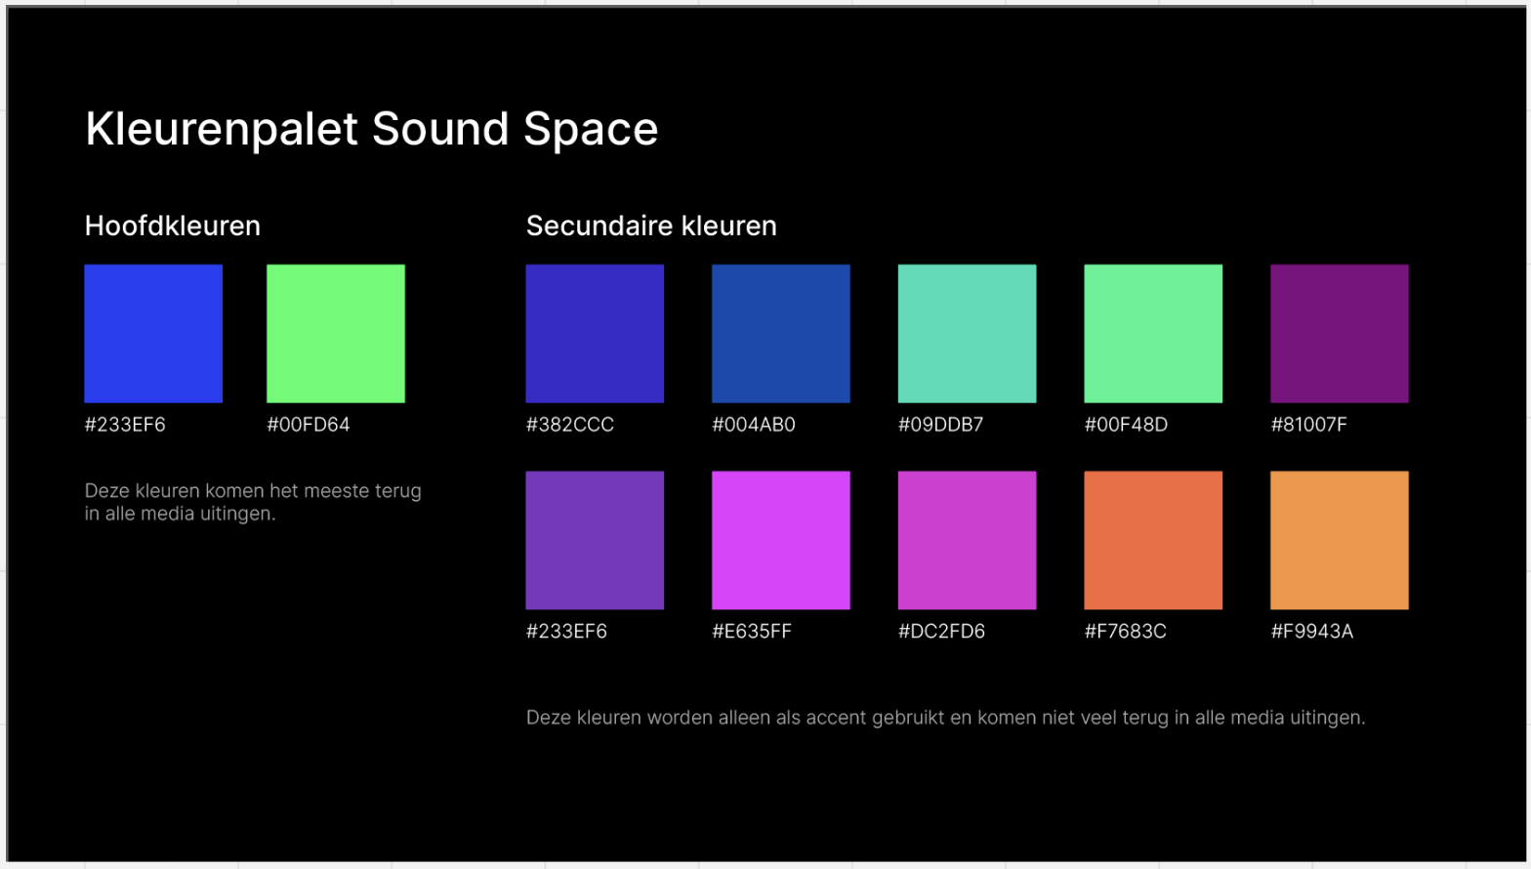
Task: Select the #004AB0 hex code label
Action: click(x=754, y=425)
